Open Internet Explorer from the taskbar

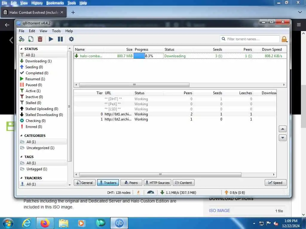27,223
